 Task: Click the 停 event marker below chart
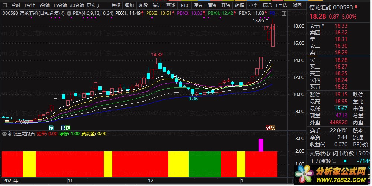tap(51, 128)
